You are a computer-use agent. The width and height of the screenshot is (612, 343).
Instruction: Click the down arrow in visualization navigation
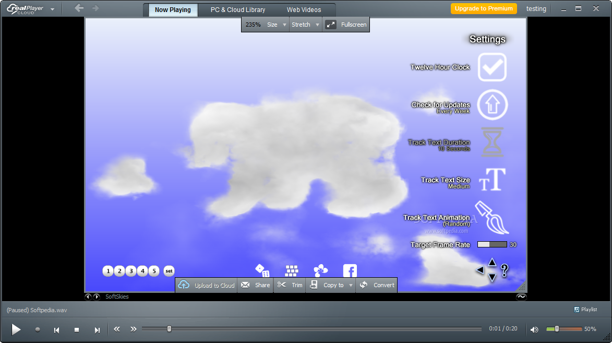pos(492,277)
